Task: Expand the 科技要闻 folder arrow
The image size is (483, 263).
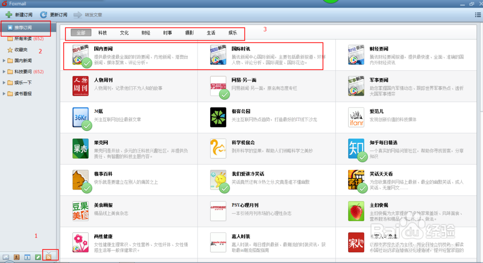Action: coord(4,72)
